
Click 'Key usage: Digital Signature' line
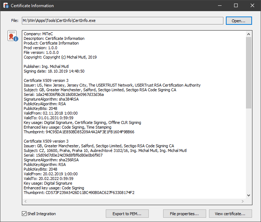[x=48, y=183]
